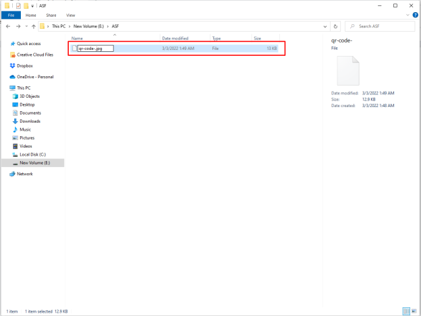421x316 pixels.
Task: Click the Dropbox logo icon
Action: pyautogui.click(x=12, y=65)
